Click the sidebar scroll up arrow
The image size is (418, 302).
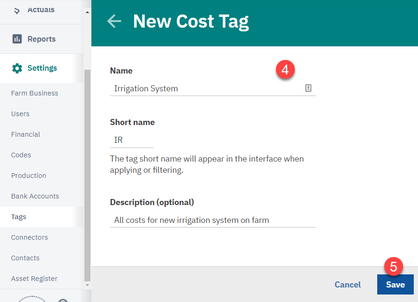click(x=87, y=12)
